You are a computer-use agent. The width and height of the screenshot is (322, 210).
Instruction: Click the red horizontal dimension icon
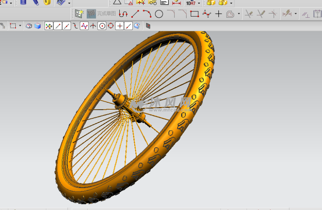(176, 2)
